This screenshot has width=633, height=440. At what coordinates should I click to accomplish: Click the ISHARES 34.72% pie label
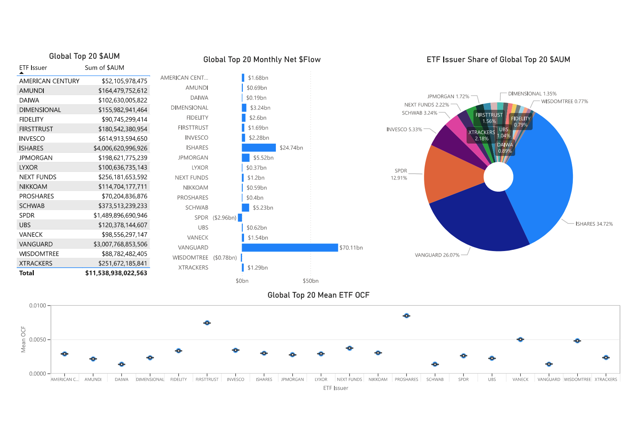[594, 224]
